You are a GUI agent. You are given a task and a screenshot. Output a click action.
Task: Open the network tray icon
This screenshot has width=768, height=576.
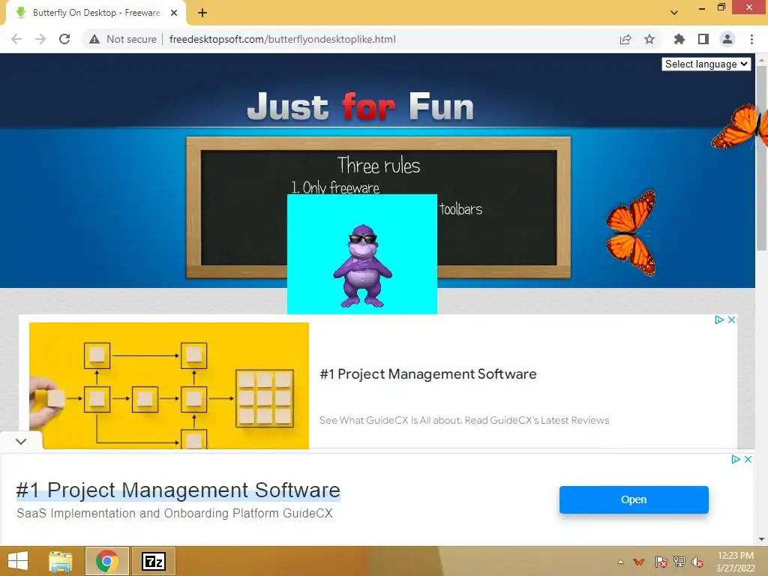pos(679,562)
